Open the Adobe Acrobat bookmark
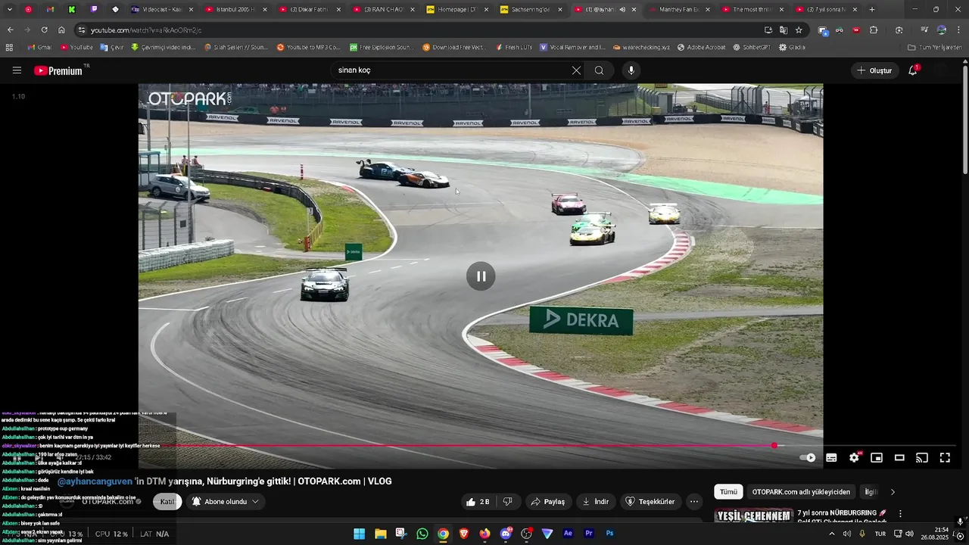The image size is (969, 545). tap(701, 47)
